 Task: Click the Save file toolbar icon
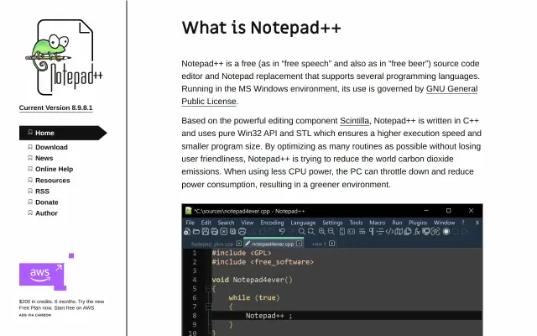206,232
